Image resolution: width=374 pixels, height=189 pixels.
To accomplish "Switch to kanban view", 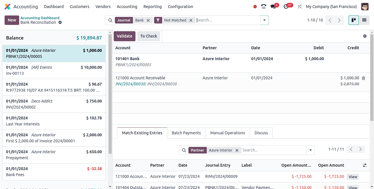I will 354,20.
